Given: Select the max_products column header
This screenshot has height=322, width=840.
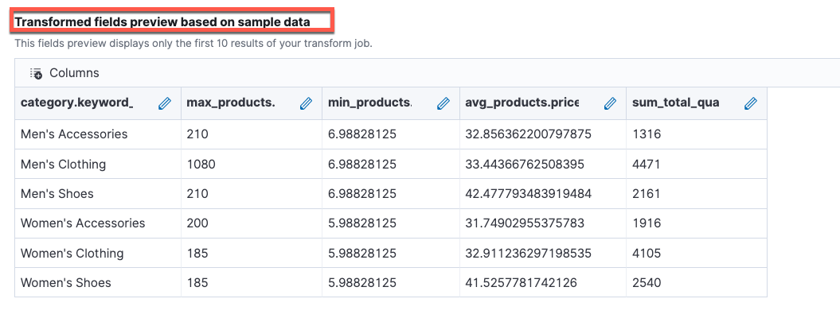Looking at the screenshot, I should (x=230, y=103).
